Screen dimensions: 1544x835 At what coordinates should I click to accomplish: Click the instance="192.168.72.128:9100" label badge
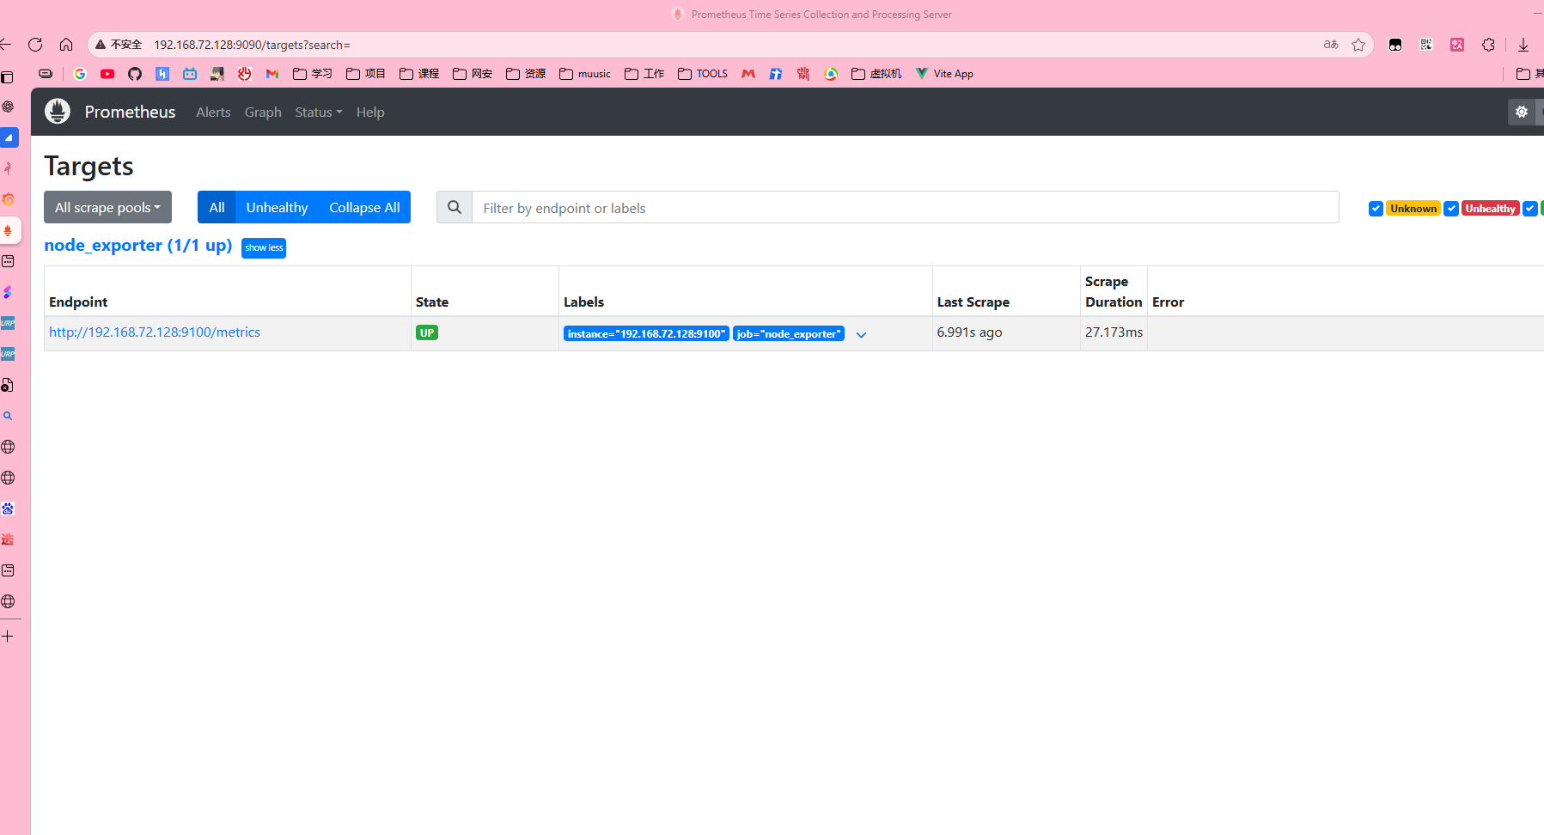[x=646, y=333]
